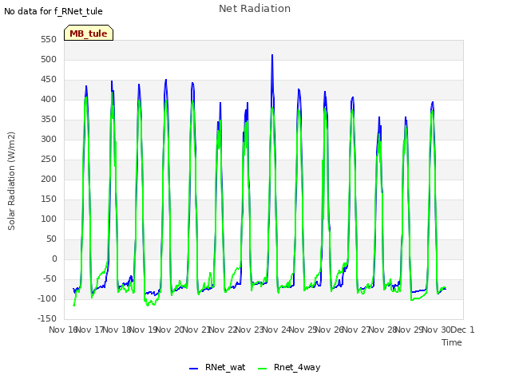The height and width of the screenshot is (383, 511).
Task: Click the green Rnet_4way legend swatch
Action: [x=262, y=369]
